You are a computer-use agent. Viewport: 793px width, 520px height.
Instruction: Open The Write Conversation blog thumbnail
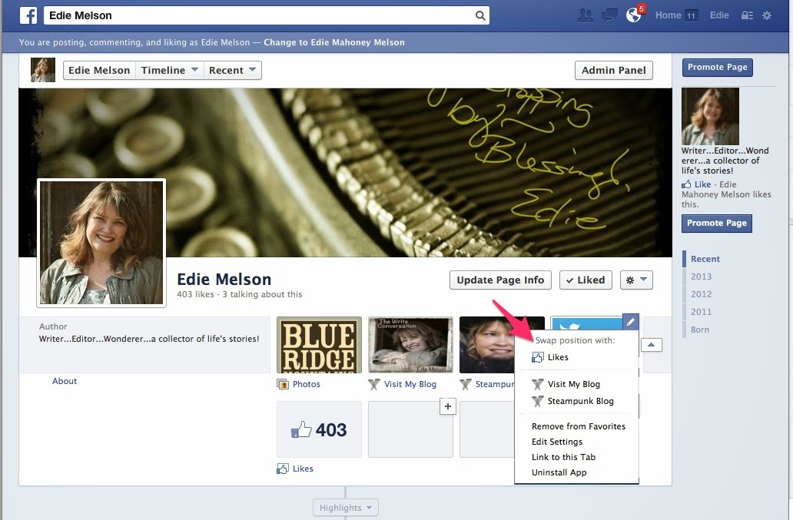[x=410, y=345]
